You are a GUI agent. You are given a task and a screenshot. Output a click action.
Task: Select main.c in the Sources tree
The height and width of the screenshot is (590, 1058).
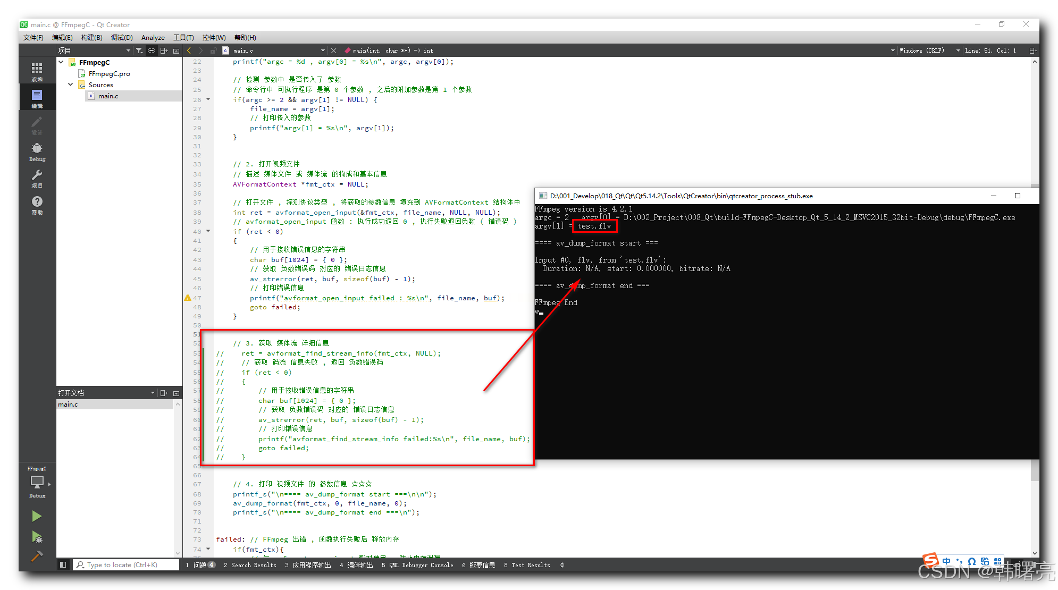pyautogui.click(x=108, y=96)
